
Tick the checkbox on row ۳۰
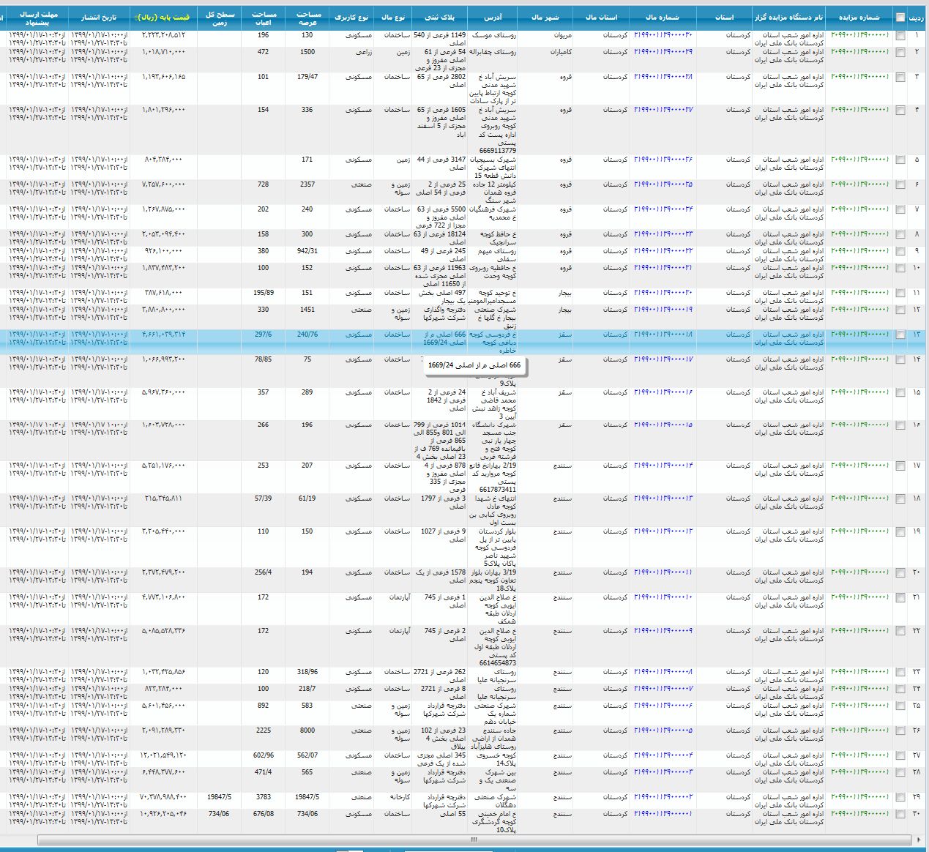(x=900, y=815)
